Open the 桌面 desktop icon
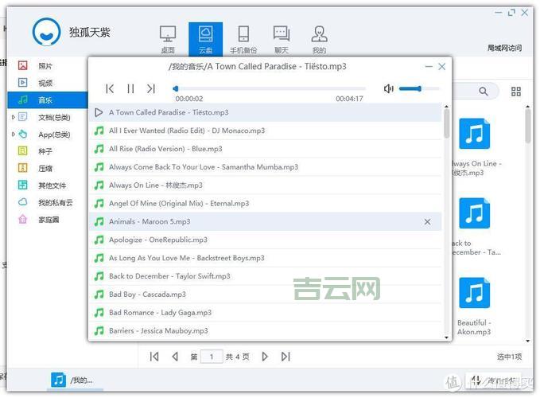The height and width of the screenshot is (398, 540). tap(168, 38)
